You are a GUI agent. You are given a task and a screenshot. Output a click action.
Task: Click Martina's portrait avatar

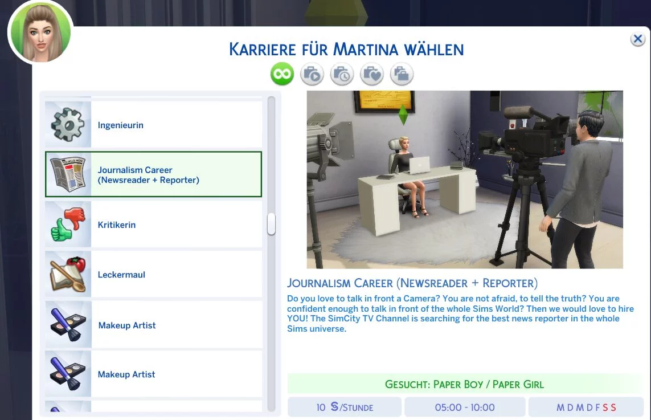point(40,31)
